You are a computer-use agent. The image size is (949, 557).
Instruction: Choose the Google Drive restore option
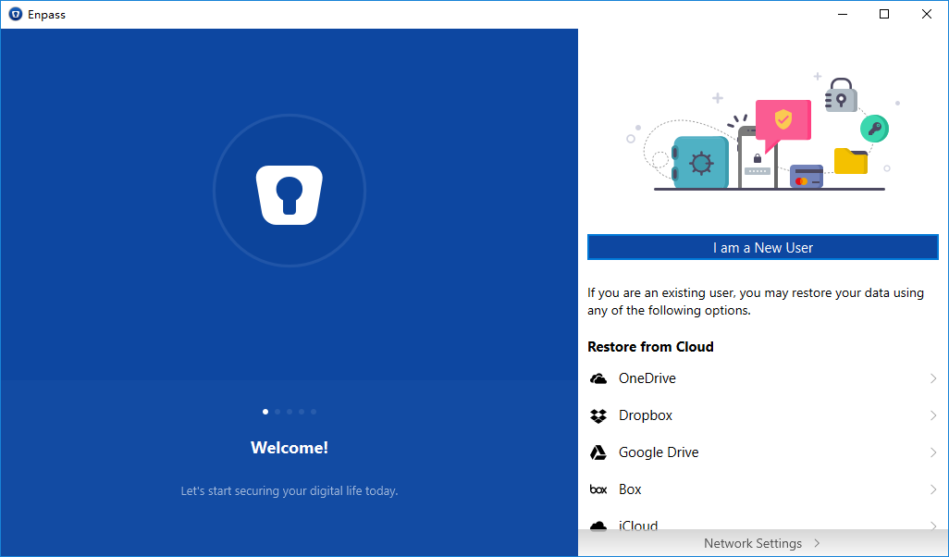click(659, 452)
